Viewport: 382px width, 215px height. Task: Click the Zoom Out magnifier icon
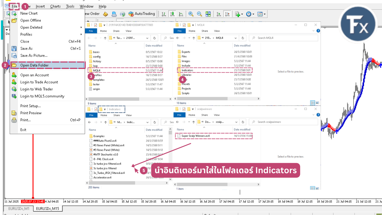pyautogui.click(x=199, y=14)
